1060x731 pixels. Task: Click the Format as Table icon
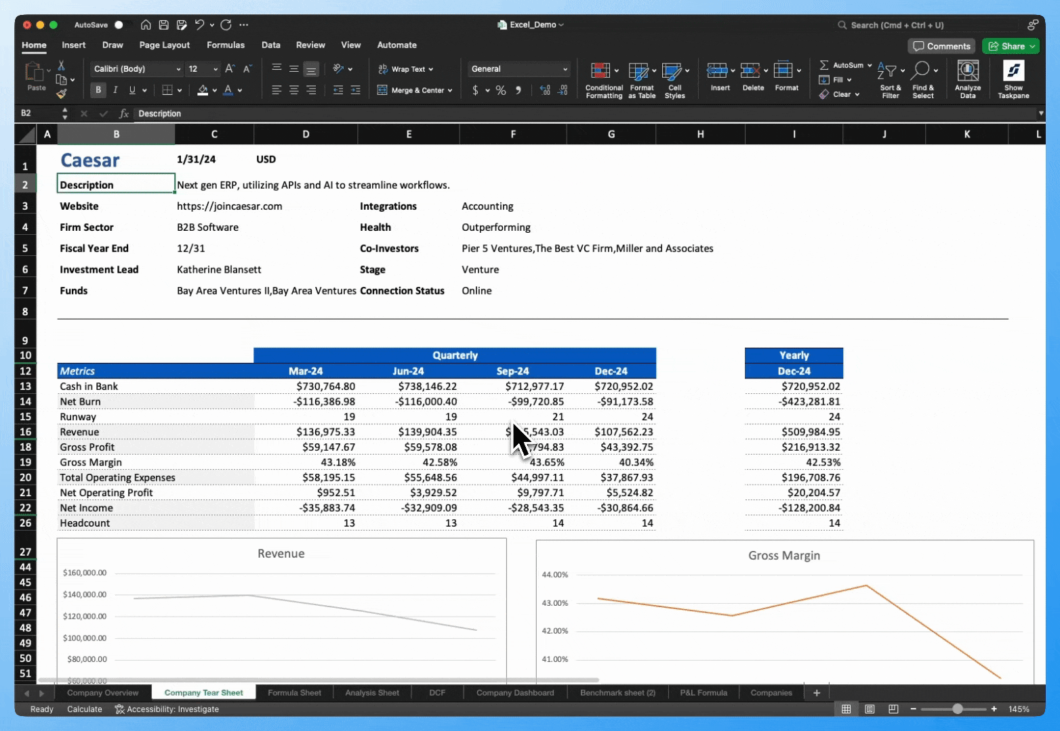638,71
